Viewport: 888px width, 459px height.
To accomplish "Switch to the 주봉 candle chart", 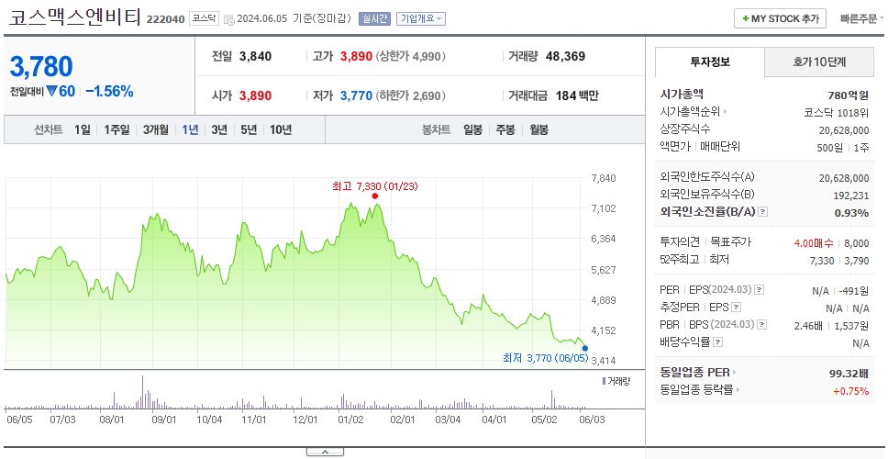I will coord(505,129).
